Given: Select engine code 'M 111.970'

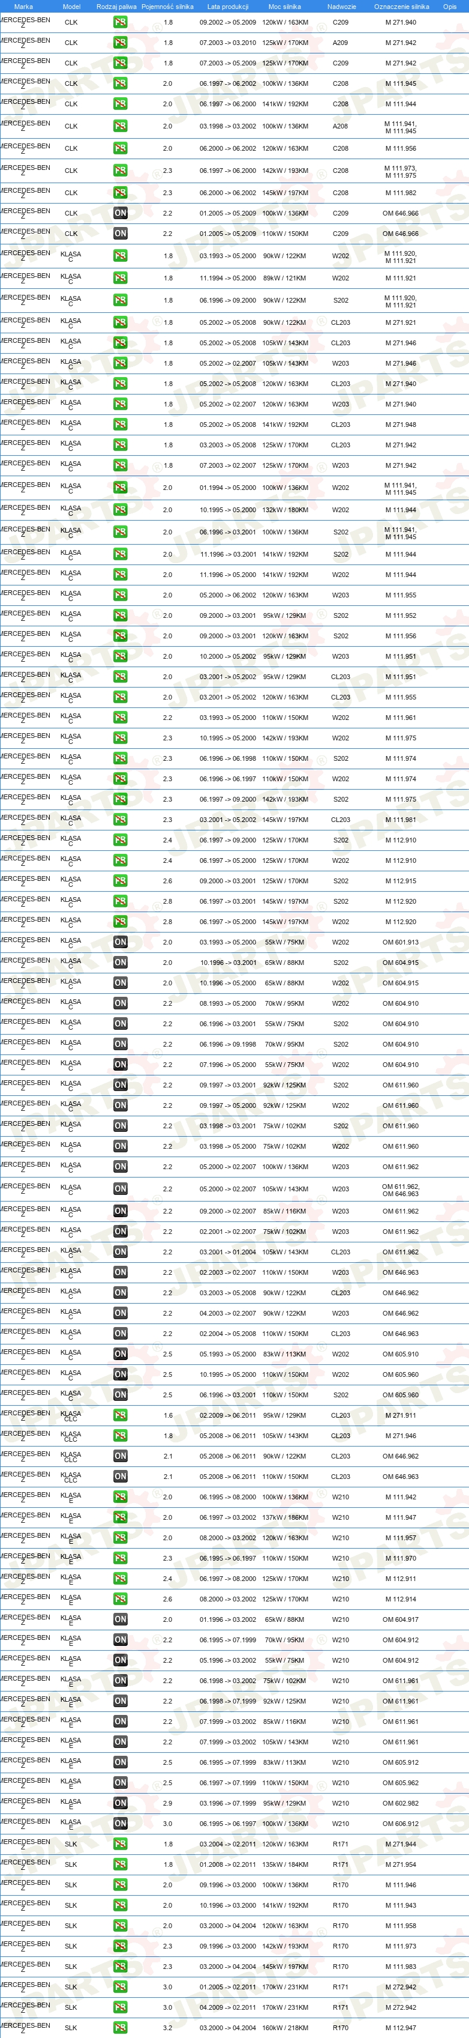Looking at the screenshot, I should coord(401,1559).
